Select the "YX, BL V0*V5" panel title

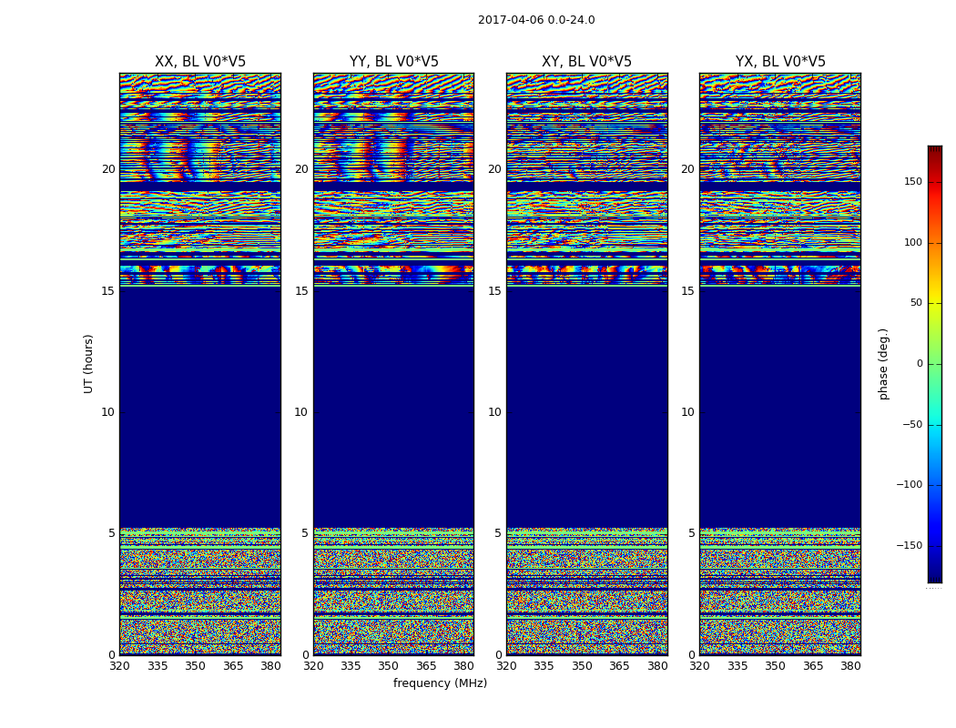780,62
